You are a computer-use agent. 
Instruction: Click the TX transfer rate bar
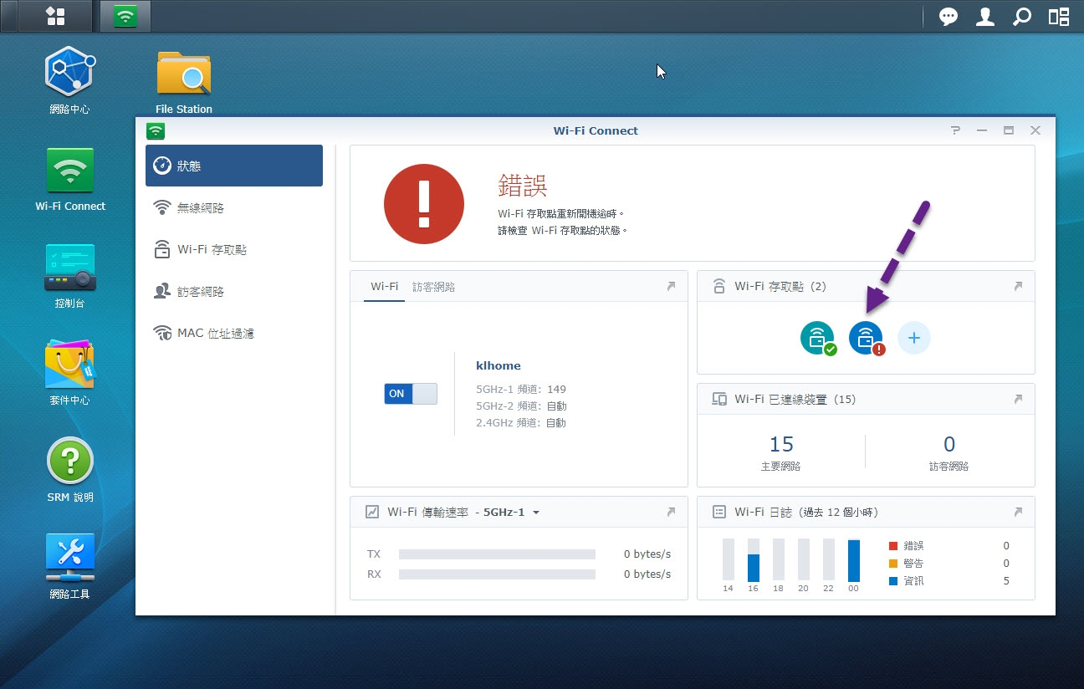point(497,554)
